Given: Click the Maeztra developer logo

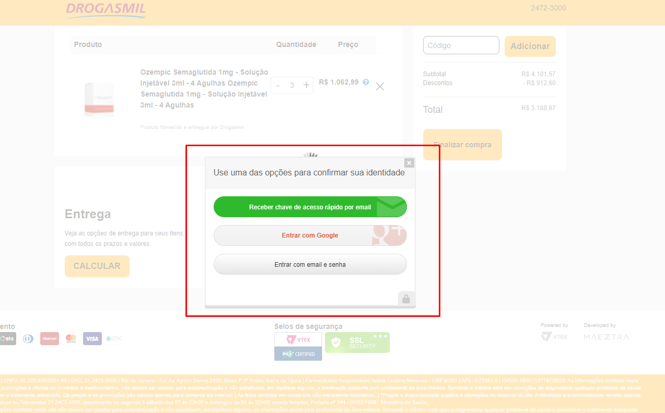Looking at the screenshot, I should (x=606, y=337).
